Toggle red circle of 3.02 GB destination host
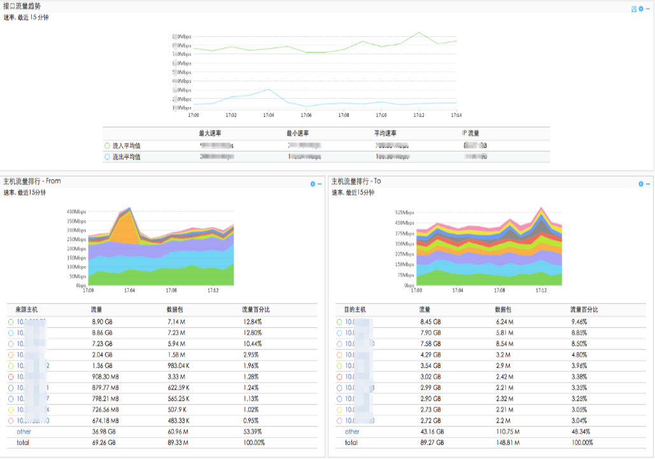Viewport: 655px width, 459px height. click(x=339, y=377)
